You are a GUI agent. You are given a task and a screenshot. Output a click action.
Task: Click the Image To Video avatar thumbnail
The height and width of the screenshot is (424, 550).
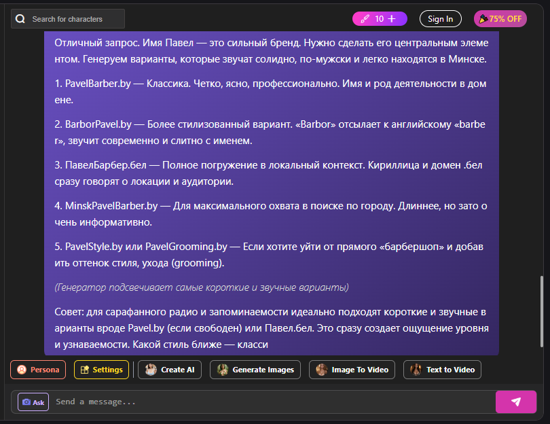pyautogui.click(x=322, y=370)
